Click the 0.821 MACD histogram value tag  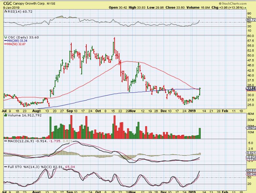pos(251,153)
